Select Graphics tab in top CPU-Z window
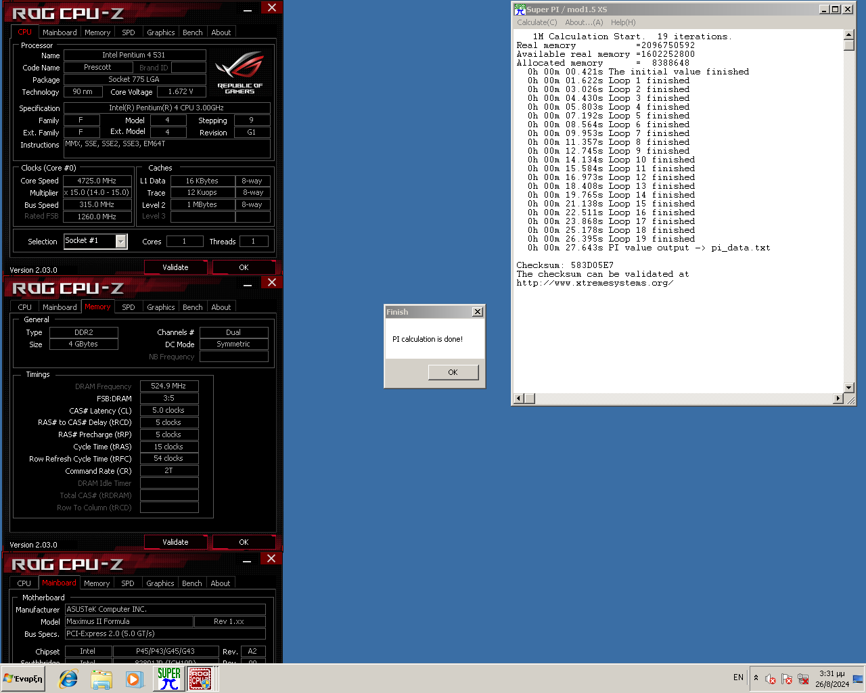Viewport: 866px width, 693px height. point(161,32)
